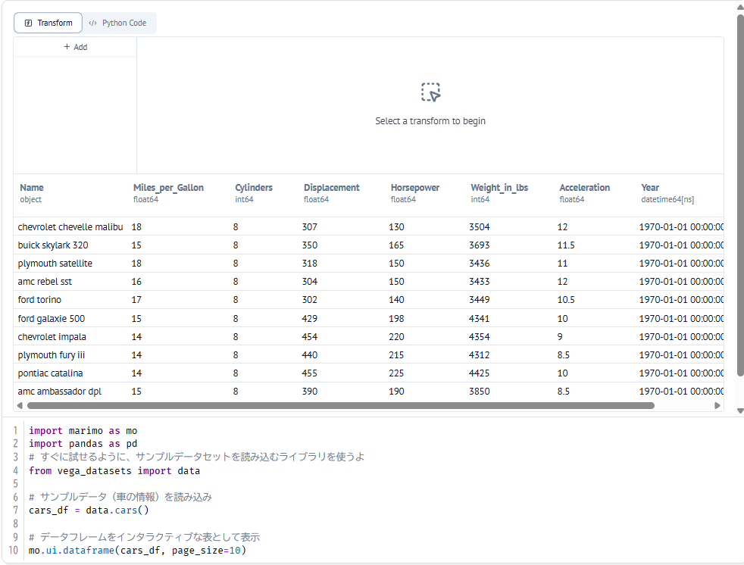Click code line importing pandas as pd
Viewport: 744px width, 565px height.
coord(83,444)
